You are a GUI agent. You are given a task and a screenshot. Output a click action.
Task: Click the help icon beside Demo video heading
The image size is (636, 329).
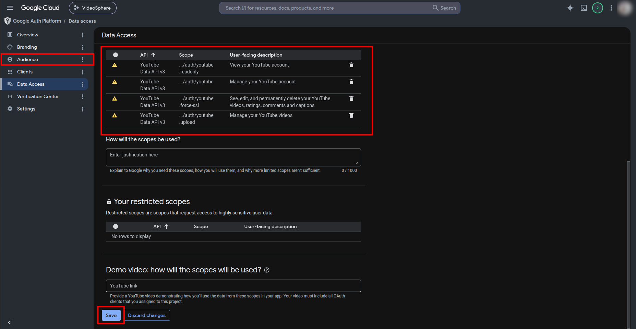(x=267, y=270)
